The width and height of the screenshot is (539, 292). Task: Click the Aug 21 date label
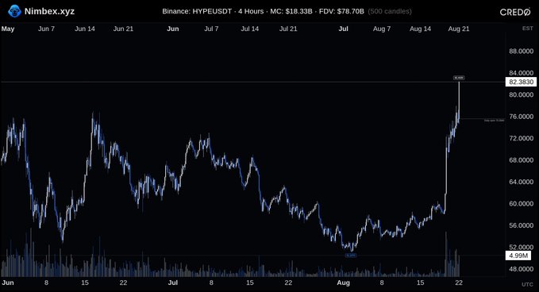(x=459, y=29)
